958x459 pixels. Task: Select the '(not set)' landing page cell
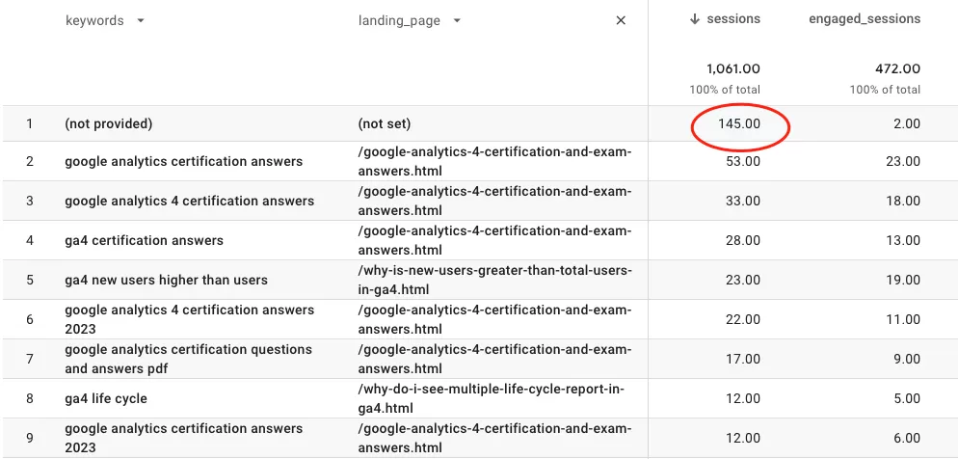(x=385, y=124)
